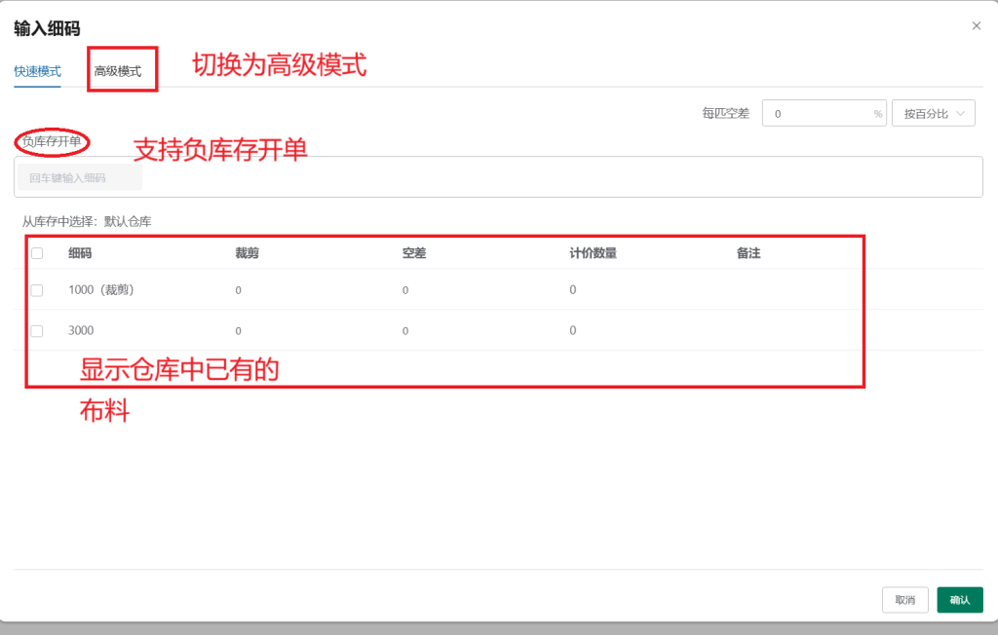Screen dimensions: 998x635
Task: Click the 细码 column header
Action: pyautogui.click(x=81, y=253)
